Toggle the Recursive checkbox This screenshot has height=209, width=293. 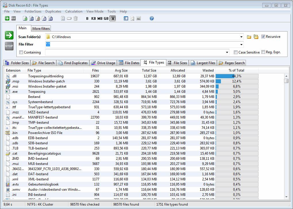coord(263,37)
